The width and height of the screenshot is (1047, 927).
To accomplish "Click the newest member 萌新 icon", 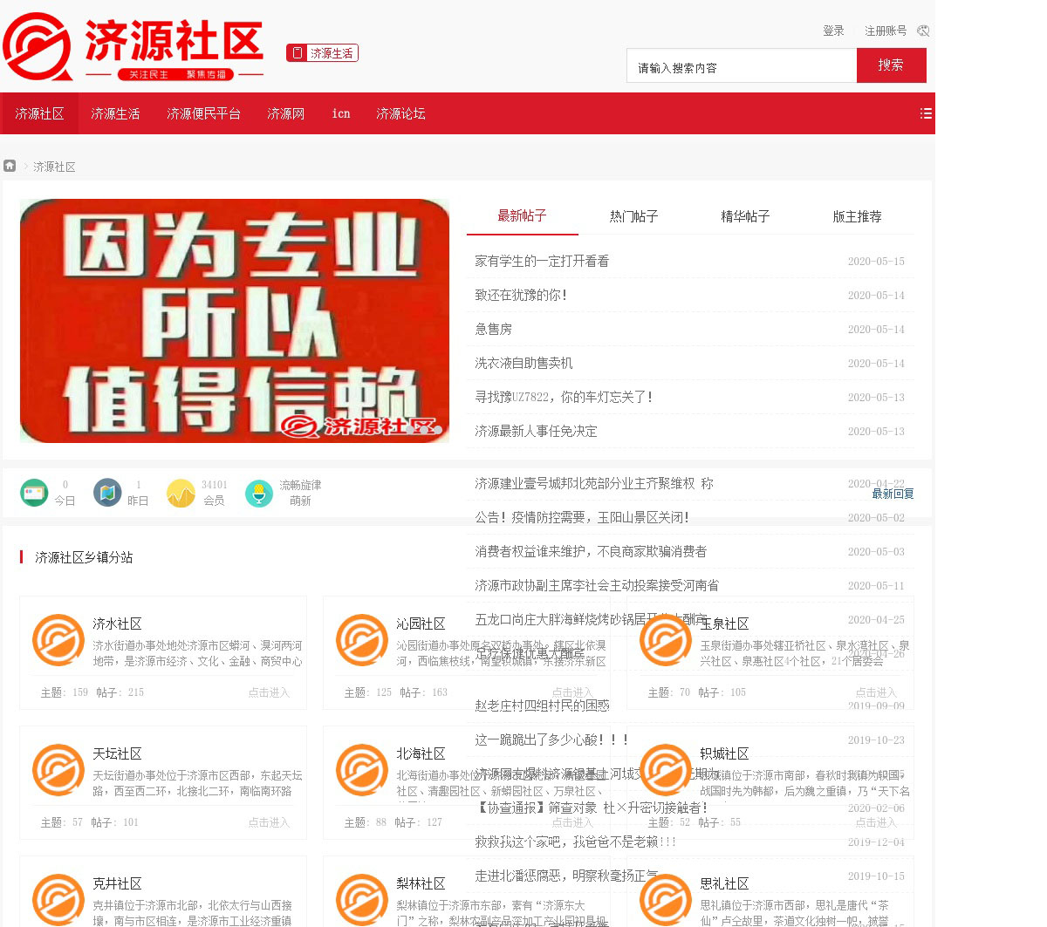I will [x=259, y=493].
